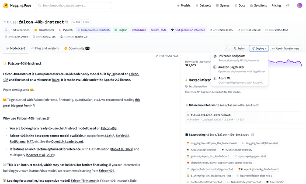Select Inference Endpoints deploy option
Viewport: 306px width, 184px height.
tap(240, 58)
